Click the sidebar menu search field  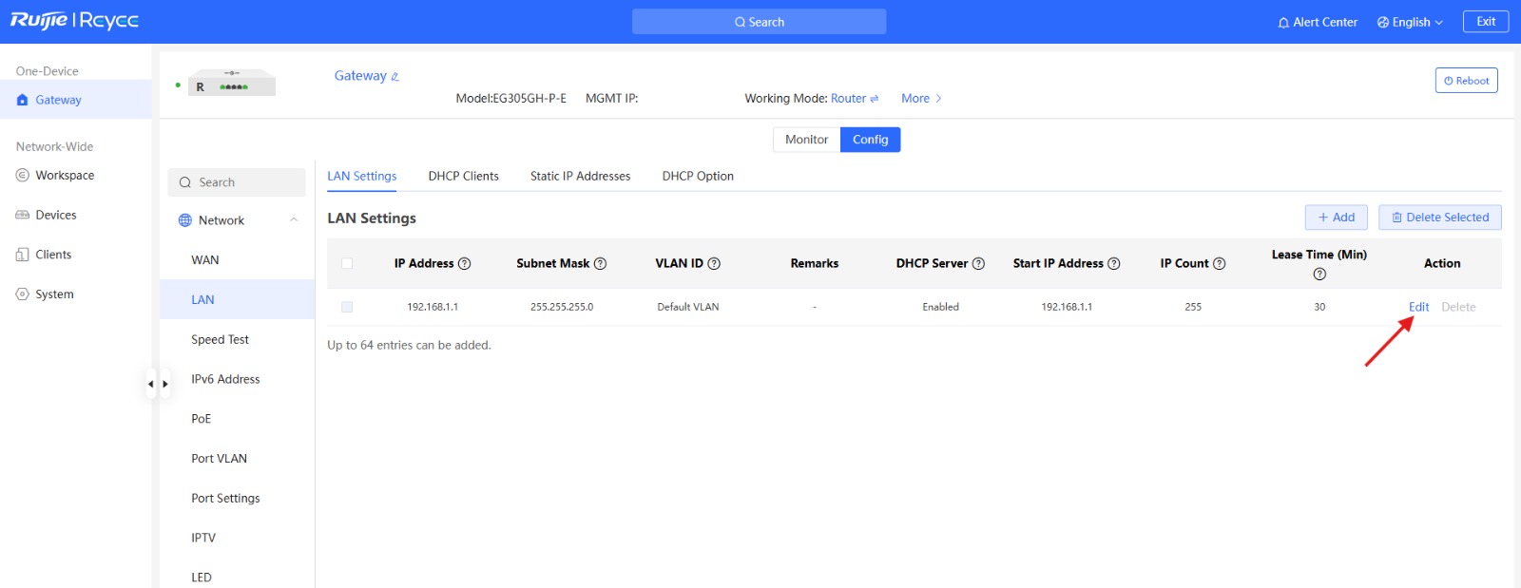pyautogui.click(x=238, y=182)
